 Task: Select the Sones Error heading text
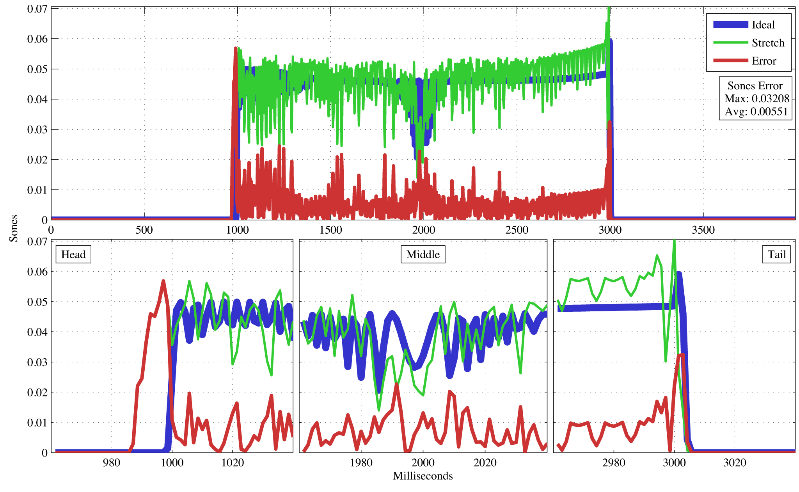click(x=755, y=85)
